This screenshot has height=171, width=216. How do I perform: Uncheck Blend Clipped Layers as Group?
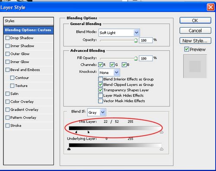[100, 84]
